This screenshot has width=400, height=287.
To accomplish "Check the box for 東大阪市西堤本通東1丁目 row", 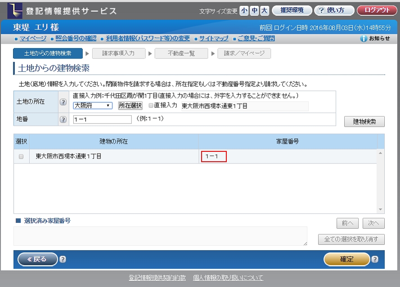I will point(21,156).
